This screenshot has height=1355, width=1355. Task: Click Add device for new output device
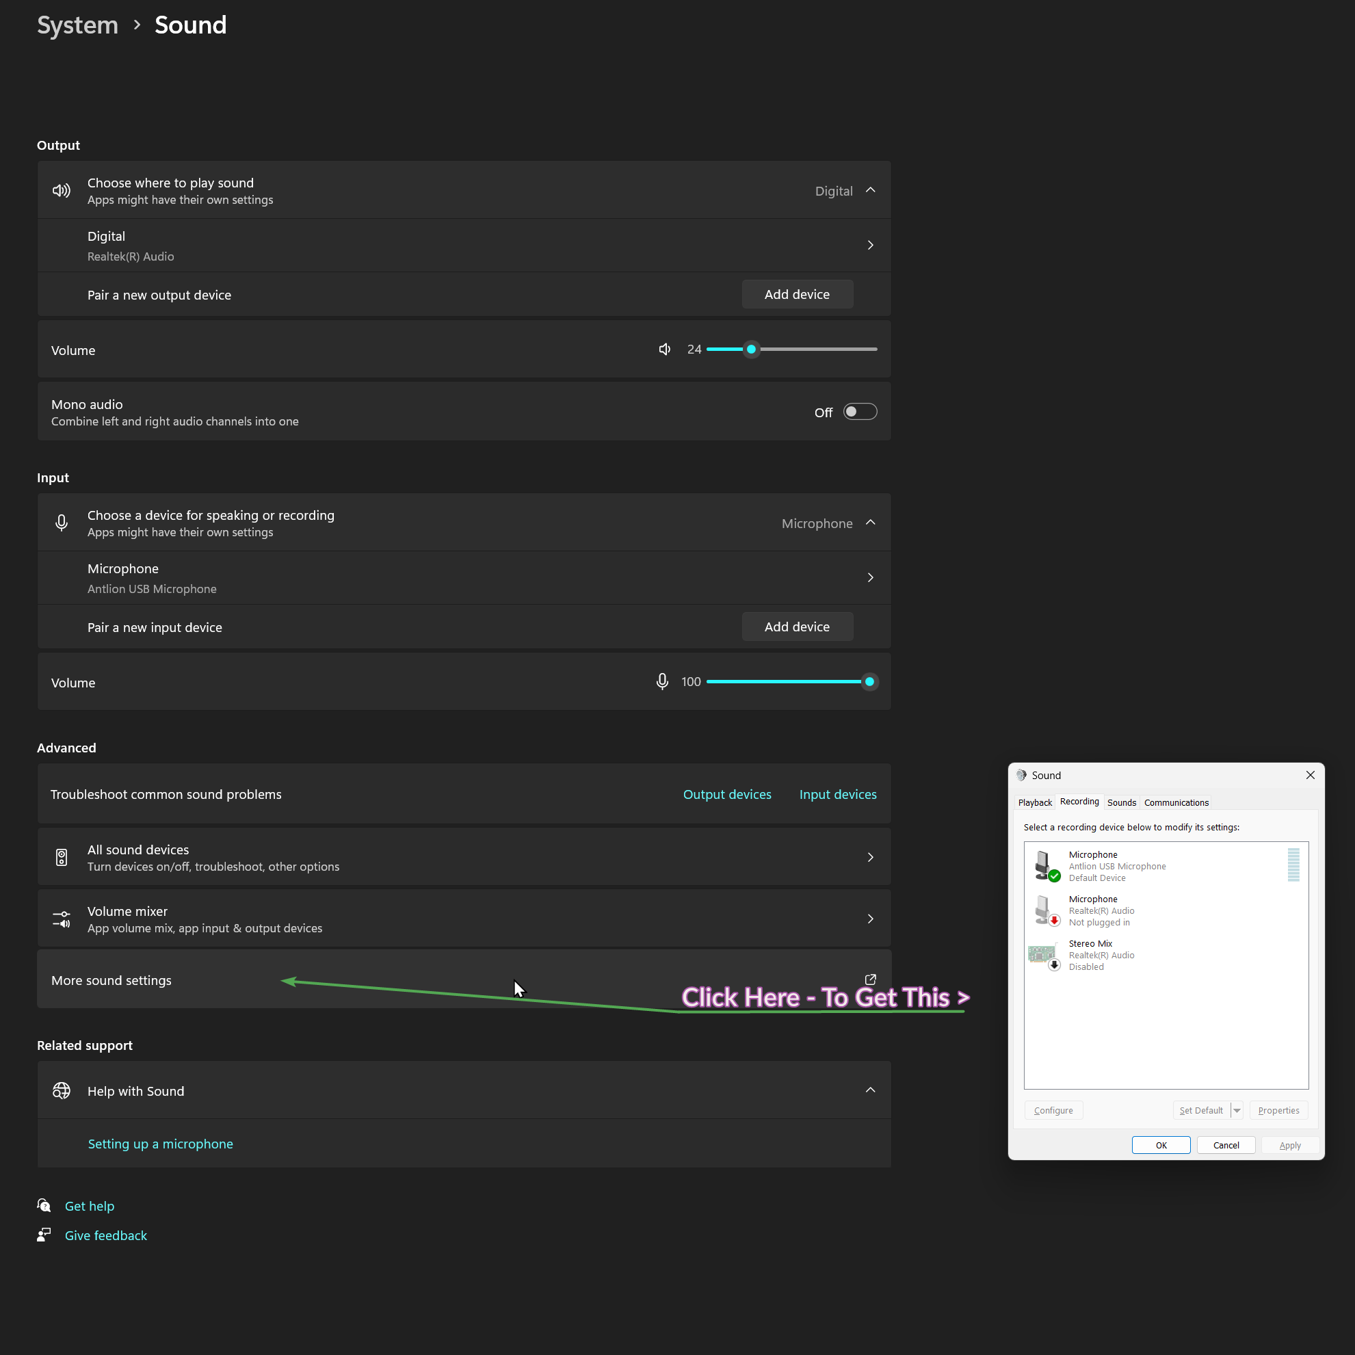(x=798, y=295)
